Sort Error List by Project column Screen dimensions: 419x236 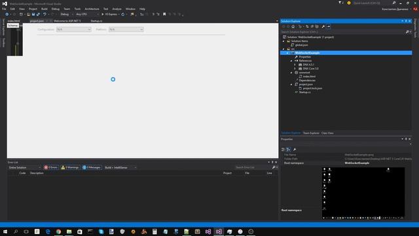227,173
